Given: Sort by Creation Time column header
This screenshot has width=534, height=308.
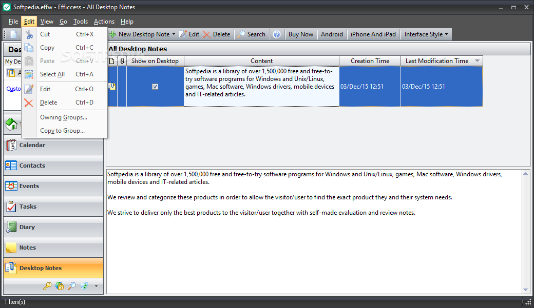Looking at the screenshot, I should coord(370,61).
